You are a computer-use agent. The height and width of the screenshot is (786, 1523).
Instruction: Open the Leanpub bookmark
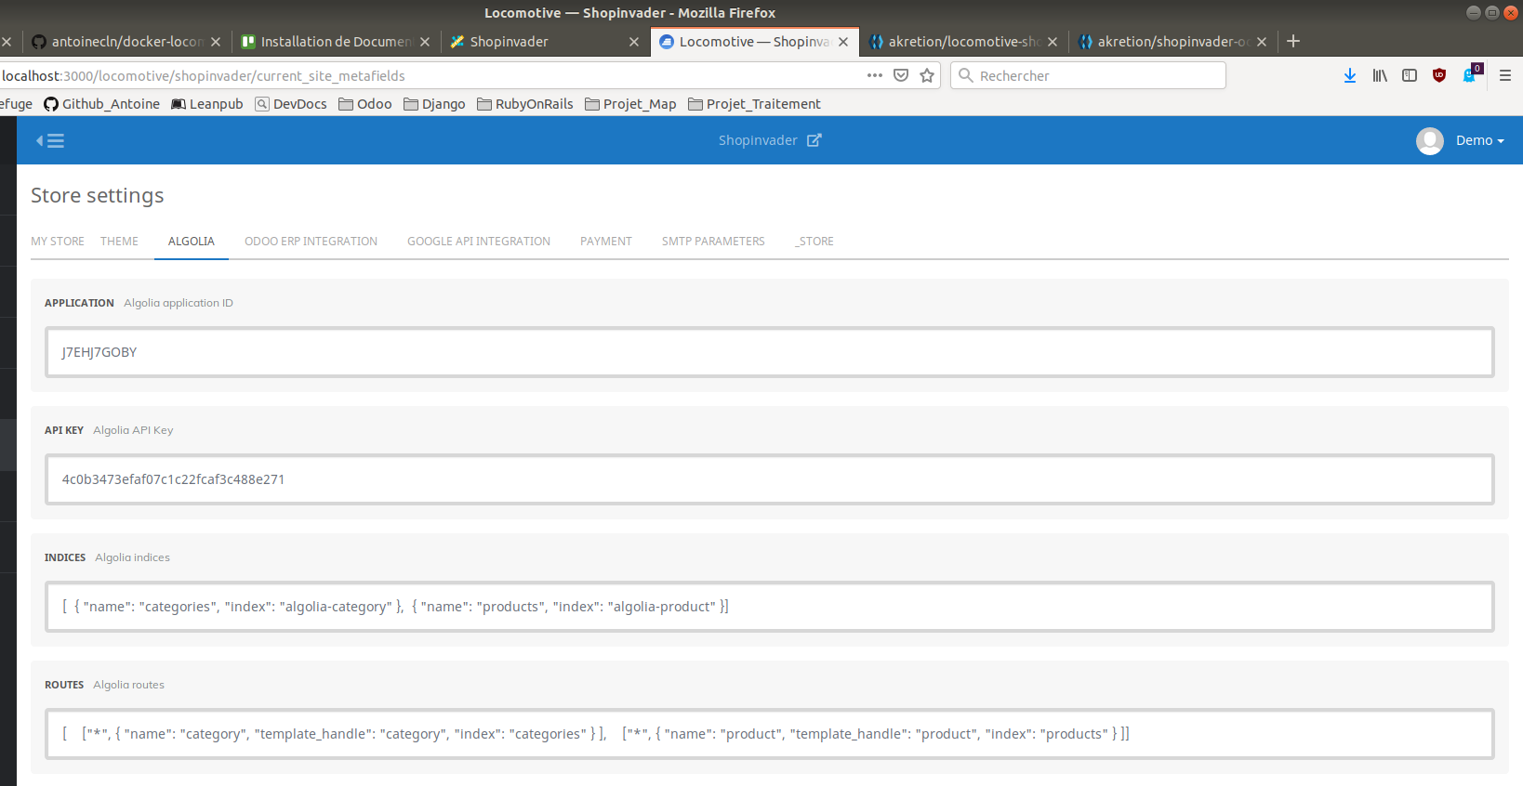[x=207, y=104]
